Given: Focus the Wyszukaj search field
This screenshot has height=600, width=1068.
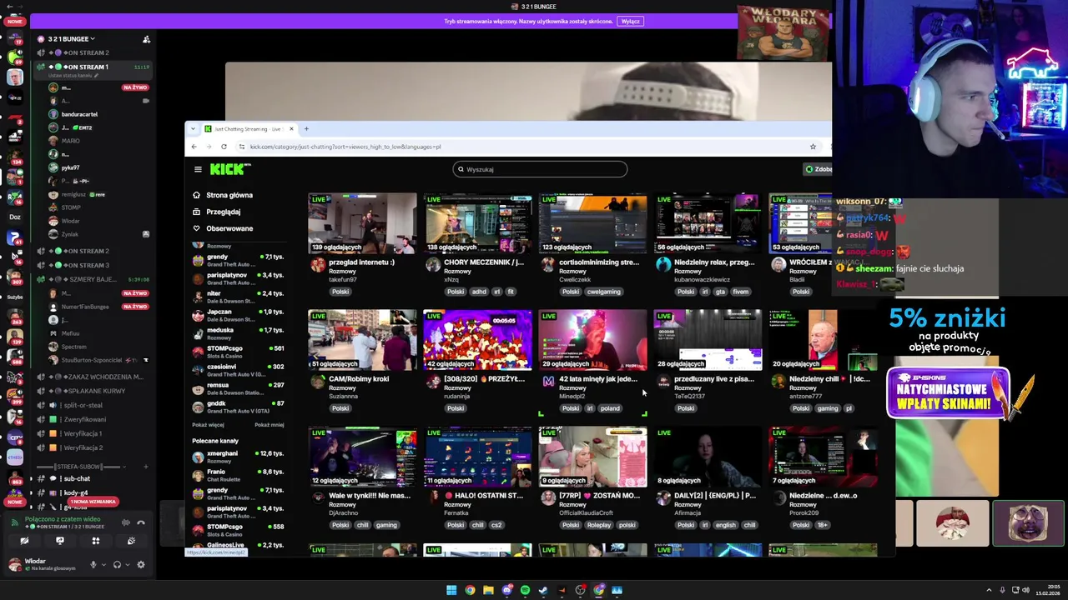Looking at the screenshot, I should click(x=540, y=169).
